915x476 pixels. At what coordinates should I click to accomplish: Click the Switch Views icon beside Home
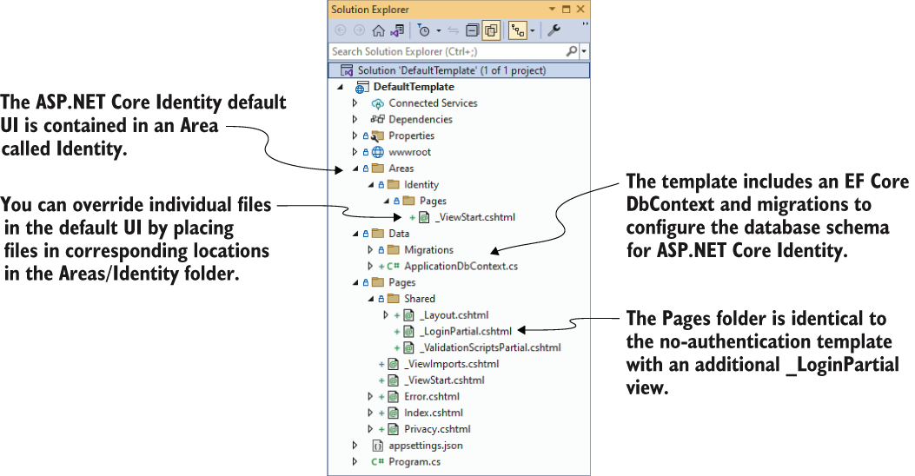397,30
